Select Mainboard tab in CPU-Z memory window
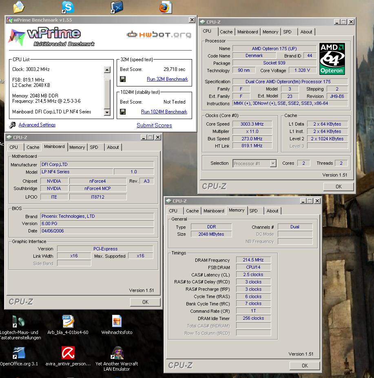374x378 pixels. point(214,211)
